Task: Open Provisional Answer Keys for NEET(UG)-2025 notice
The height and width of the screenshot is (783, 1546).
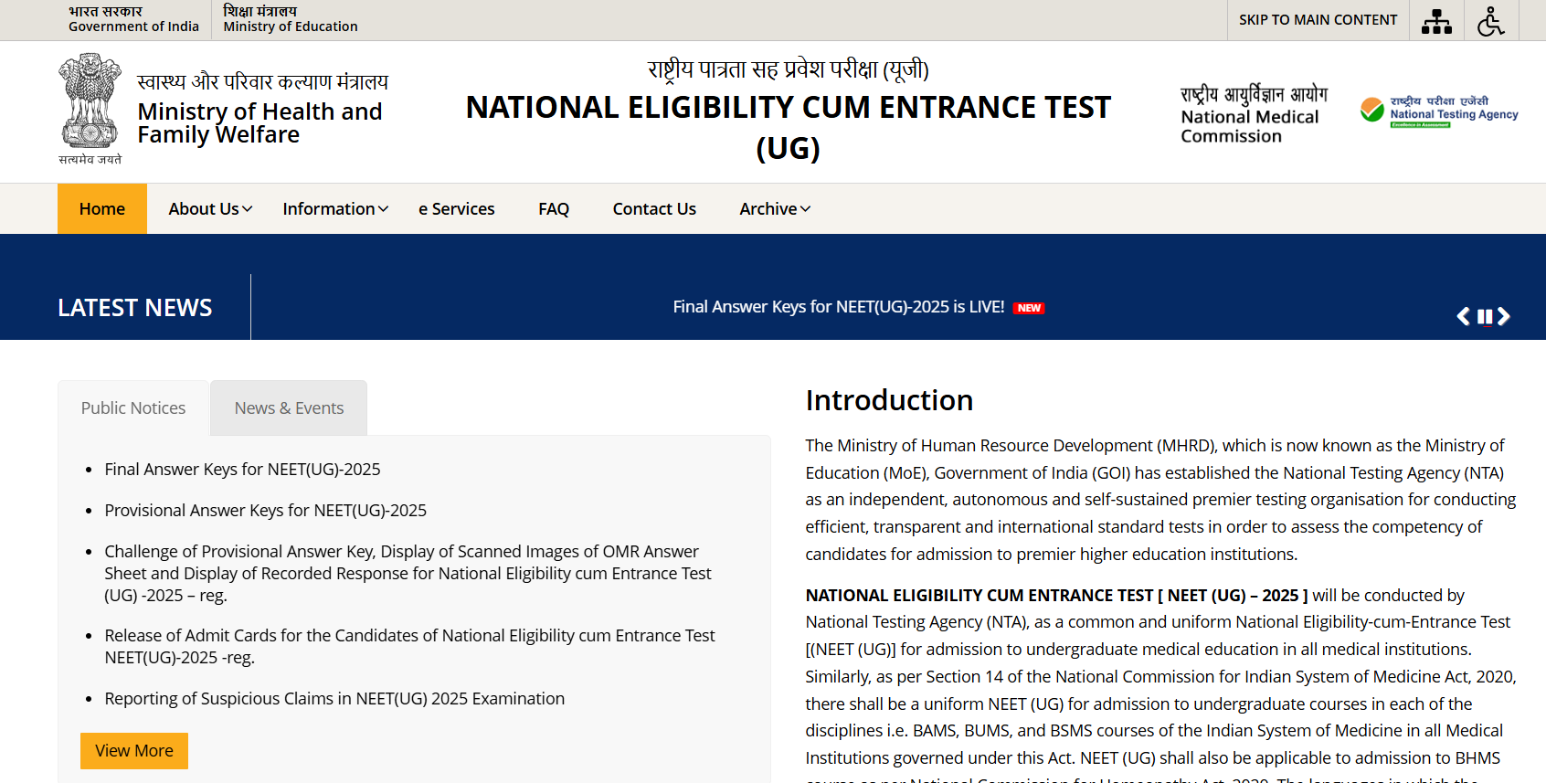Action: (265, 510)
